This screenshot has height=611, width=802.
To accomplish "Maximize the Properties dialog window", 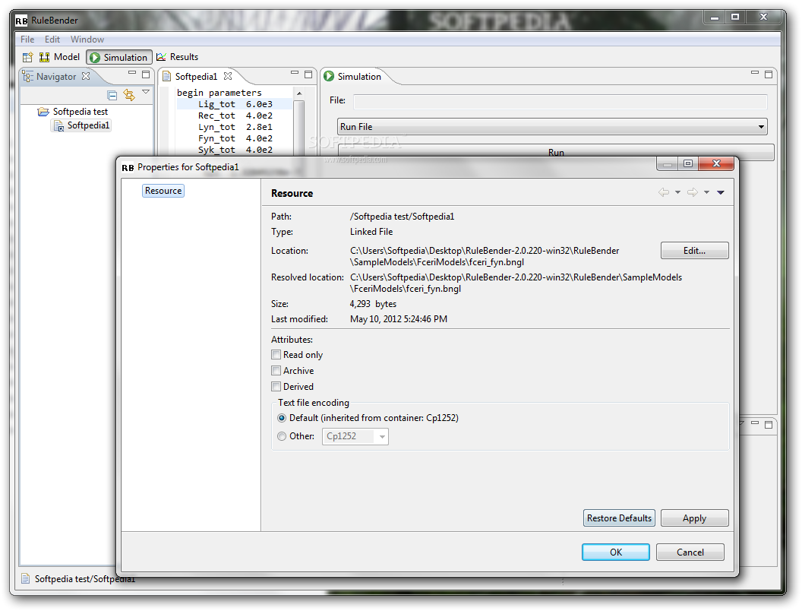I will [688, 163].
